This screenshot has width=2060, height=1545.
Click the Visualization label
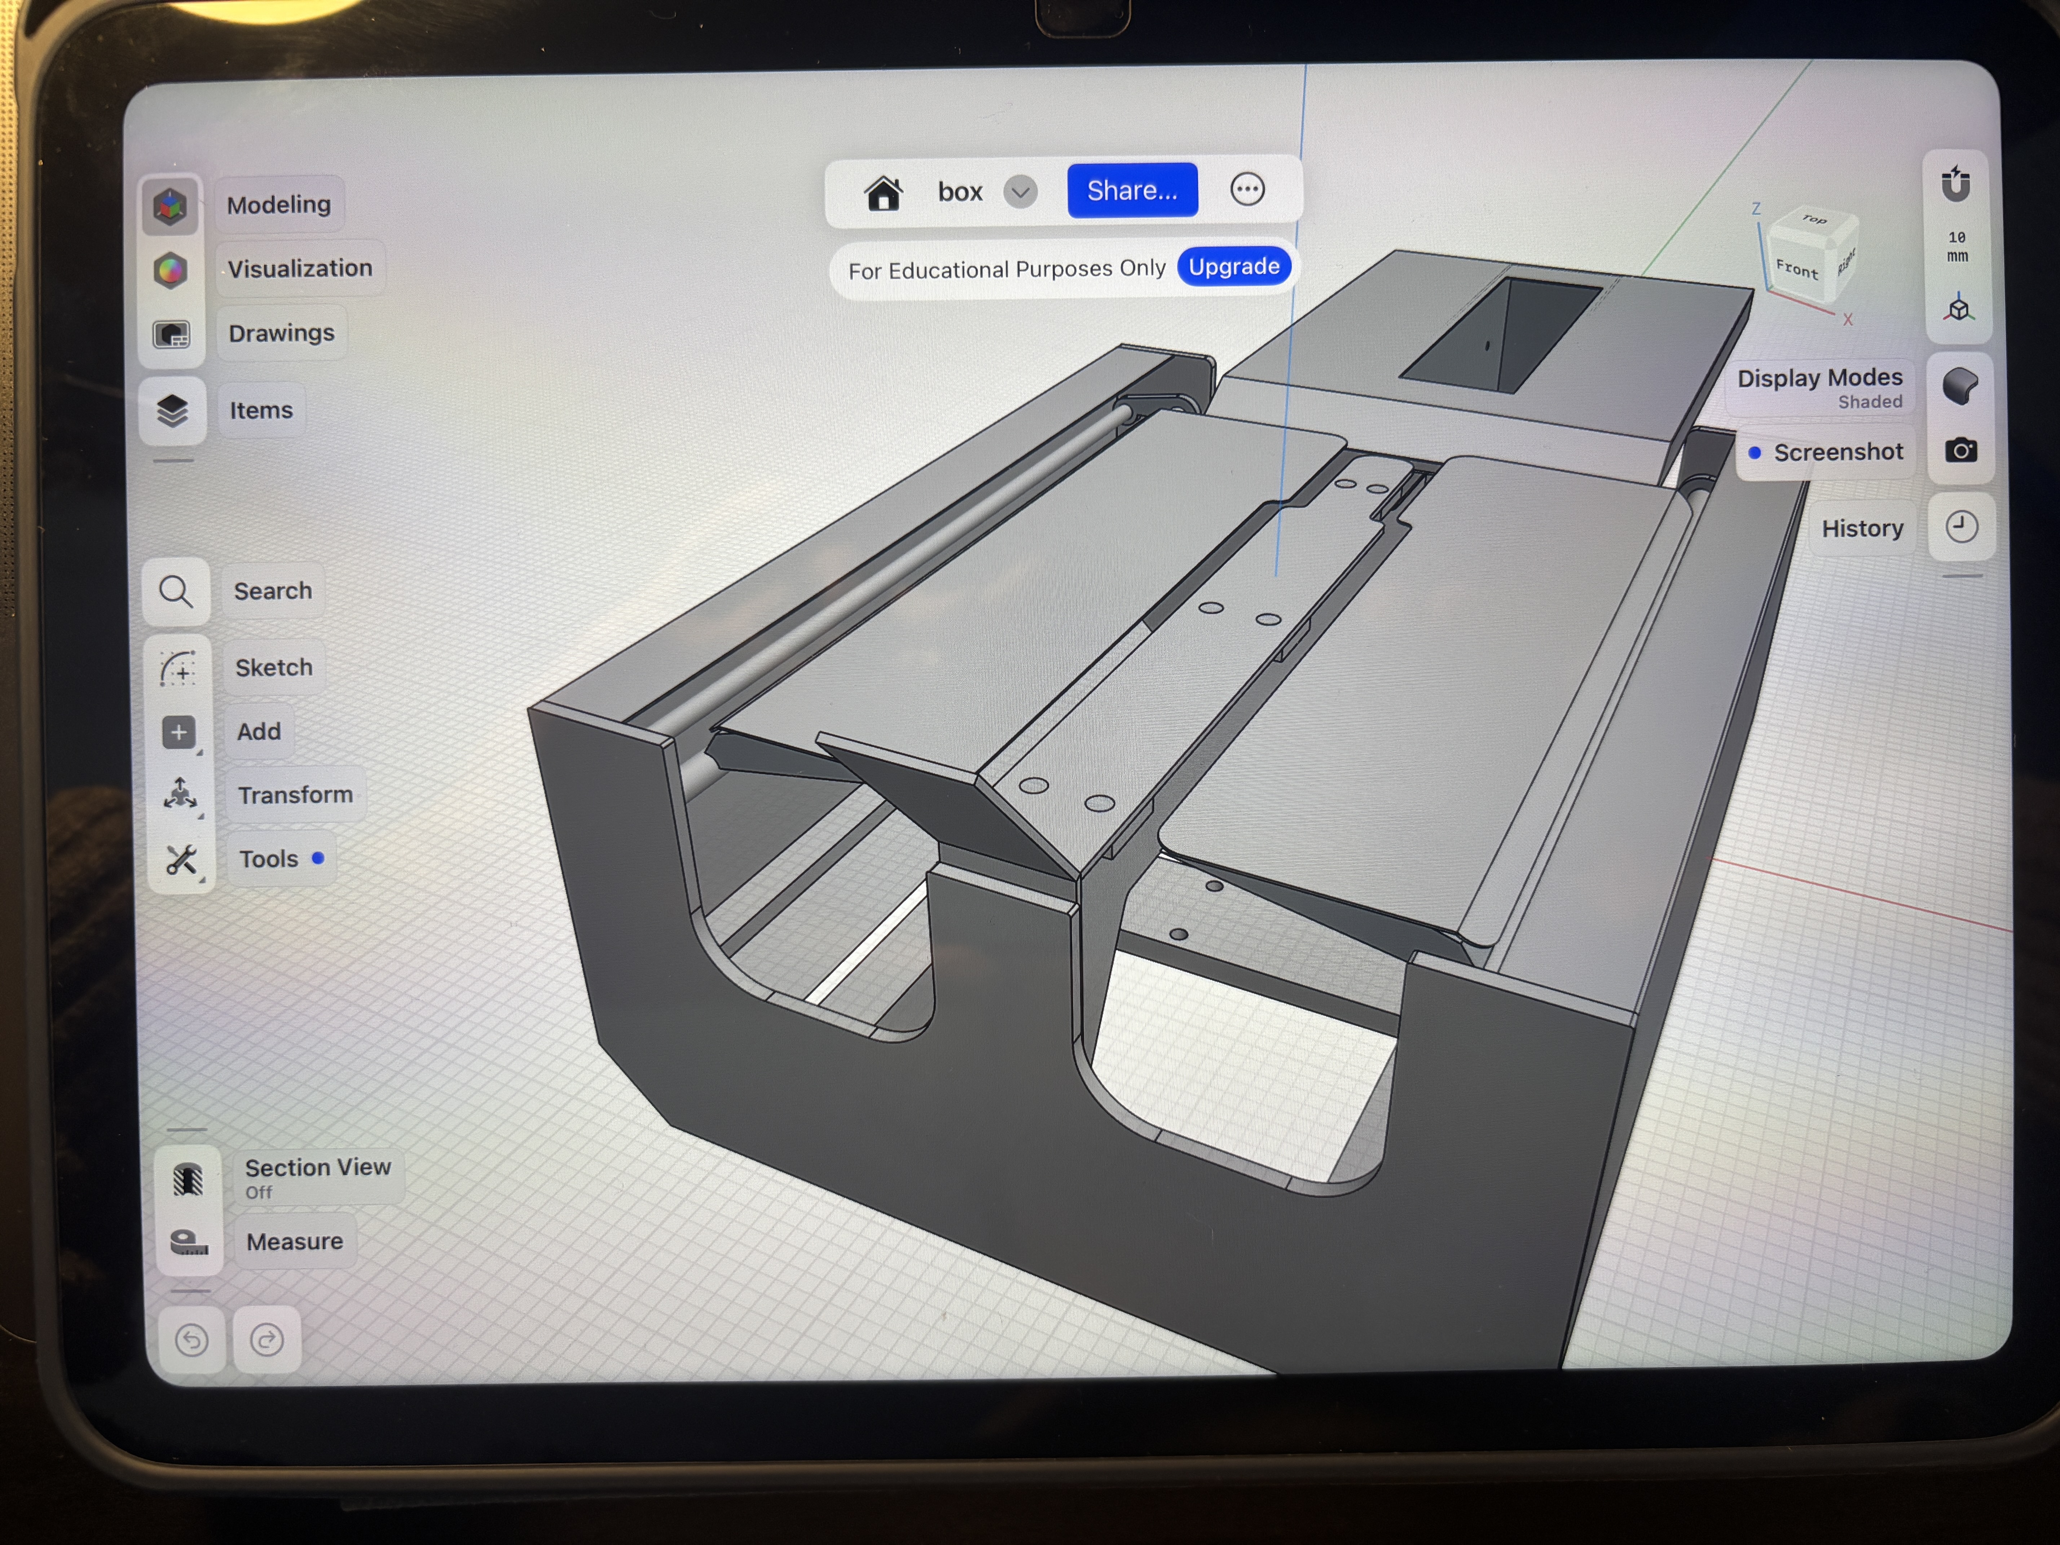(300, 269)
